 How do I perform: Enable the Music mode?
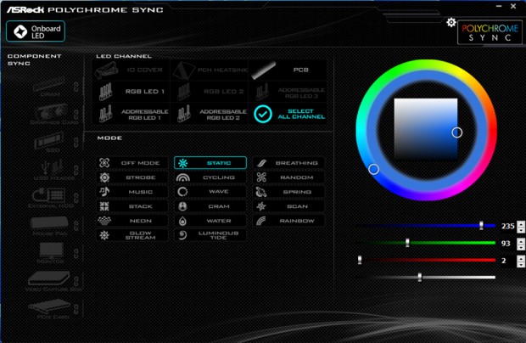132,192
